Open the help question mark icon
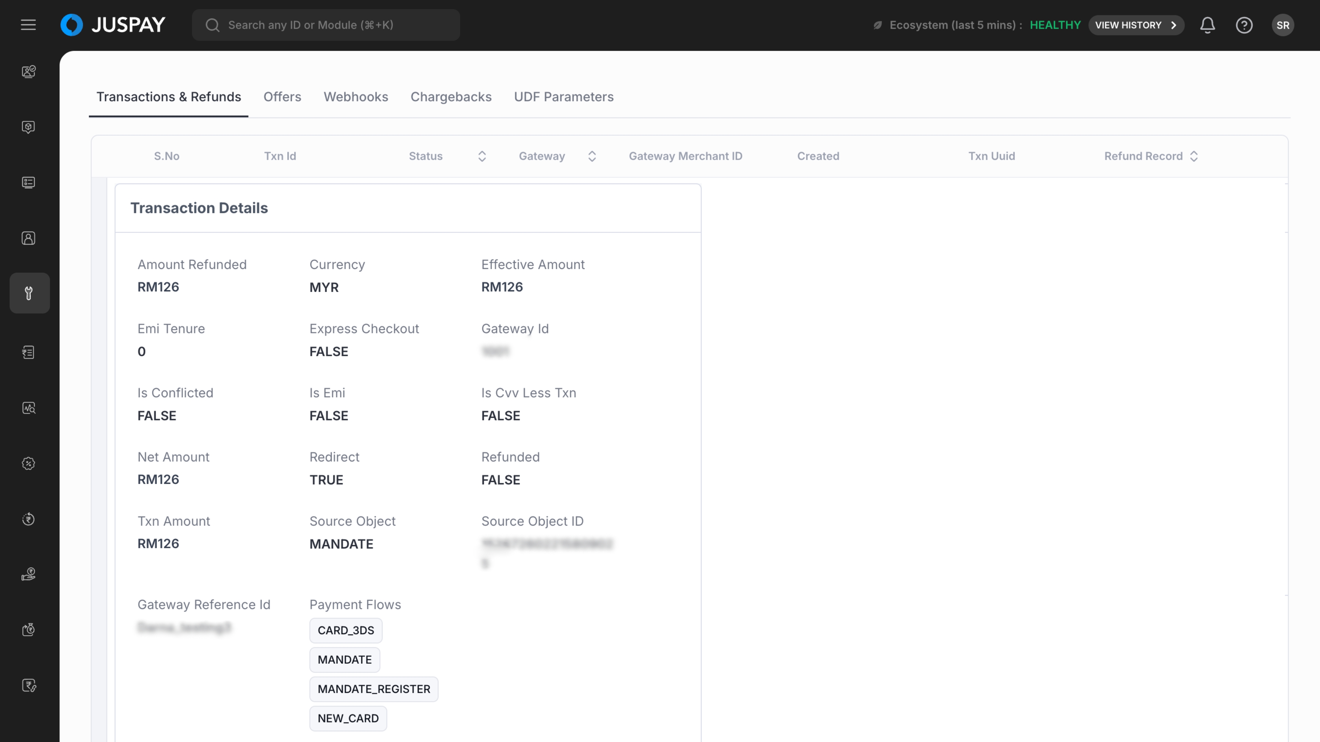Screen dimensions: 1320x742 [x=1244, y=25]
